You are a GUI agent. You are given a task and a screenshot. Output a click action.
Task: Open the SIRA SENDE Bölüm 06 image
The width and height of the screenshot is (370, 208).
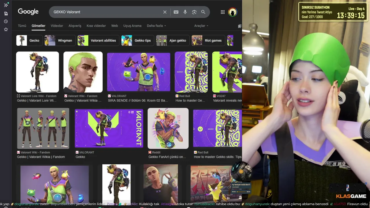(139, 72)
